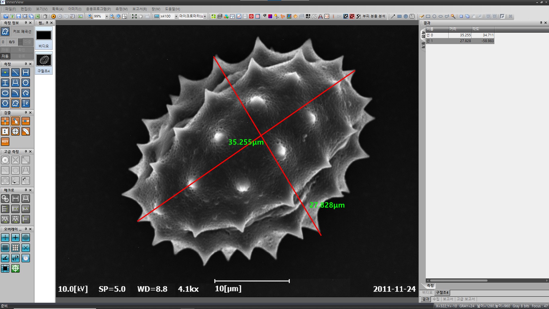Switch to the 보고서 tab at the bottom
The image size is (549, 309).
coord(448,299)
